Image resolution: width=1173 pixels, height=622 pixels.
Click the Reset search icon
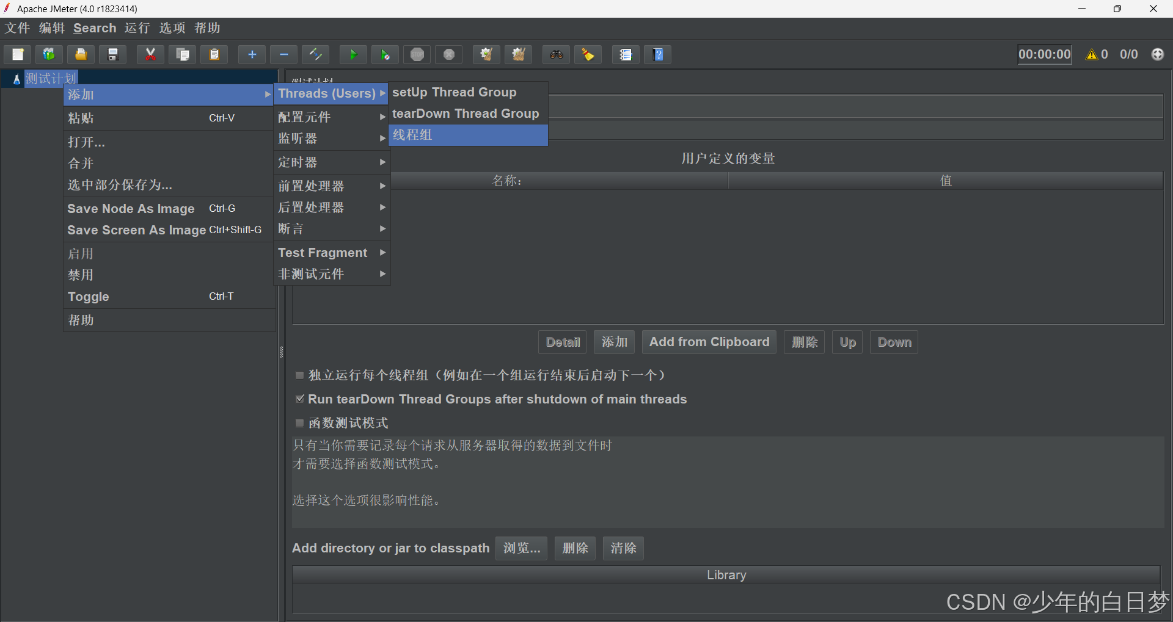tap(588, 54)
